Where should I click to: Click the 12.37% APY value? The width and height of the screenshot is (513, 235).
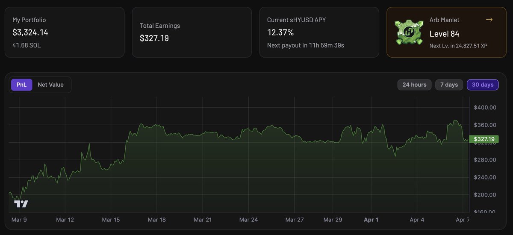280,32
